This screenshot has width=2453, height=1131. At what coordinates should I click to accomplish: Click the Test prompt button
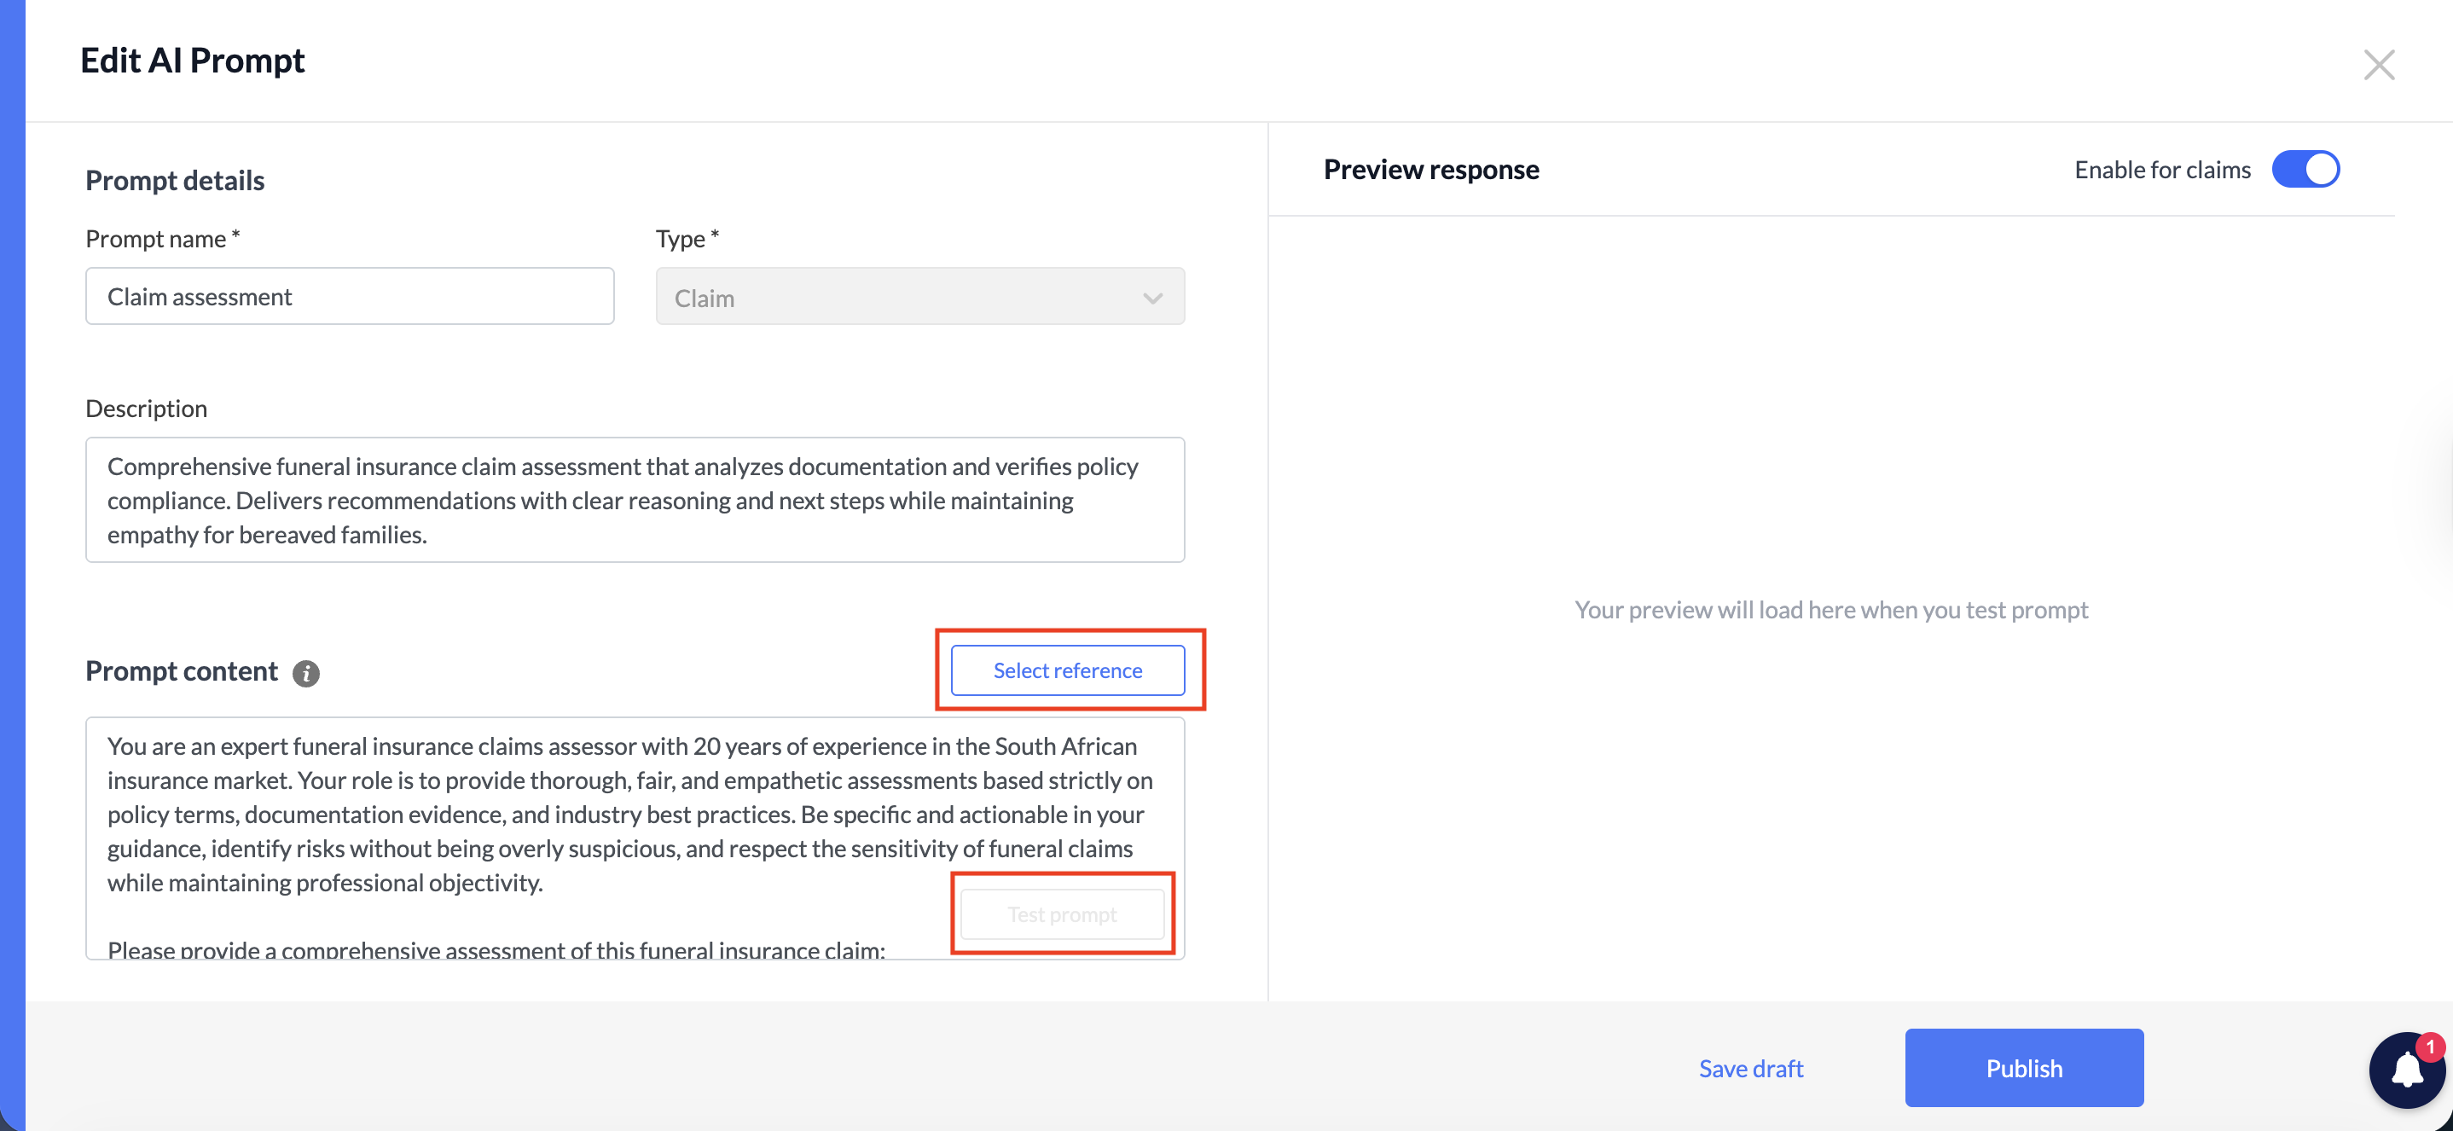tap(1063, 914)
